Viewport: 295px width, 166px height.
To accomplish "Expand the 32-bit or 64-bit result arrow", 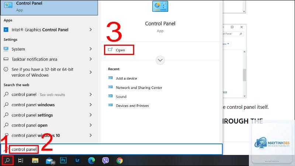I will 91,72.
